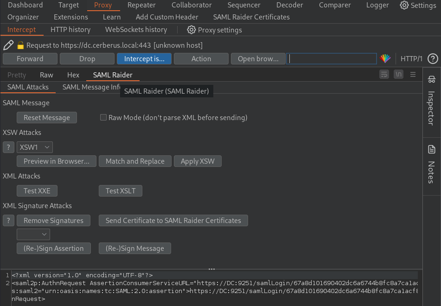Open the Learn tab
441x306 pixels.
(x=112, y=17)
